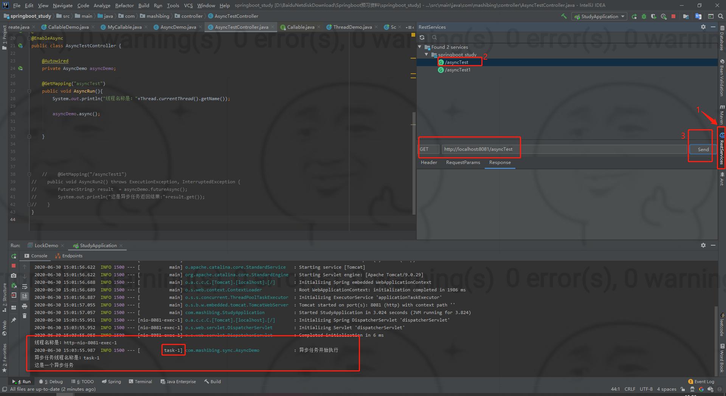Collapse the springboot_study services node

click(x=427, y=54)
